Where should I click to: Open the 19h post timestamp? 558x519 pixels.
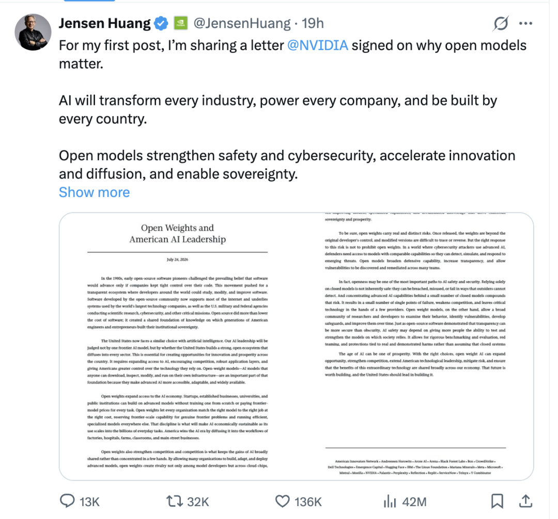(313, 23)
